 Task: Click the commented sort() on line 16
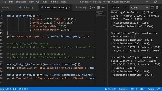[x=28, y=43]
